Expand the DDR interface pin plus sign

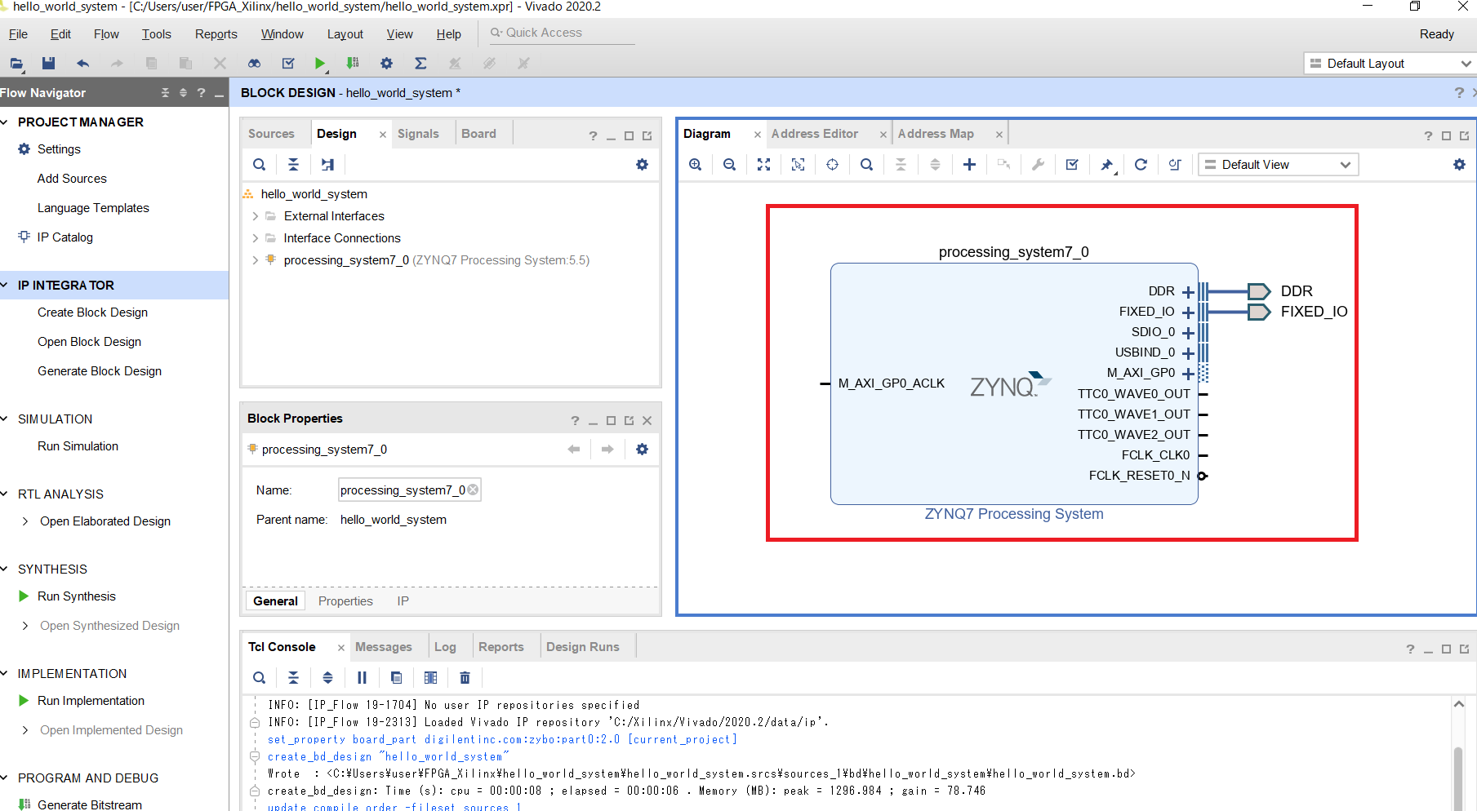click(x=1188, y=292)
